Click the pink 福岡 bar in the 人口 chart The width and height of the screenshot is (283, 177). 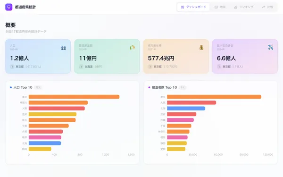[45, 137]
